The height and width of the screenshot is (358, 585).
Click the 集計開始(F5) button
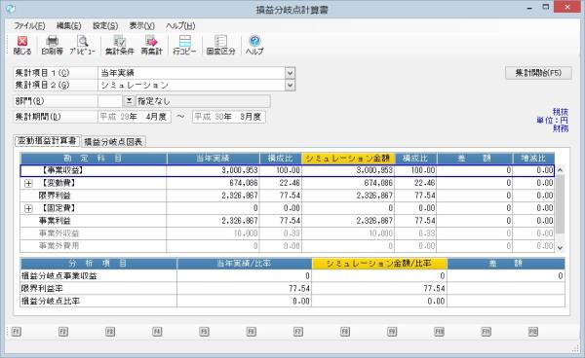click(538, 73)
